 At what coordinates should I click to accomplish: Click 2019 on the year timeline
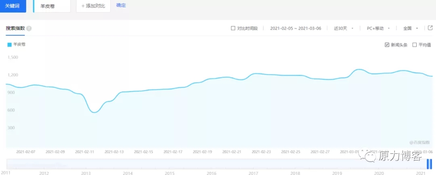coord(337,173)
